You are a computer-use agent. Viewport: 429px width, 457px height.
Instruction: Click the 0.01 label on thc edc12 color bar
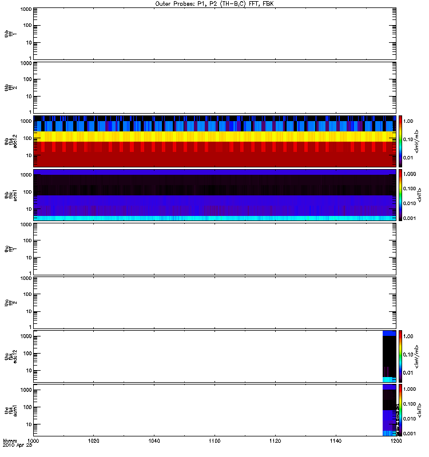click(x=408, y=373)
